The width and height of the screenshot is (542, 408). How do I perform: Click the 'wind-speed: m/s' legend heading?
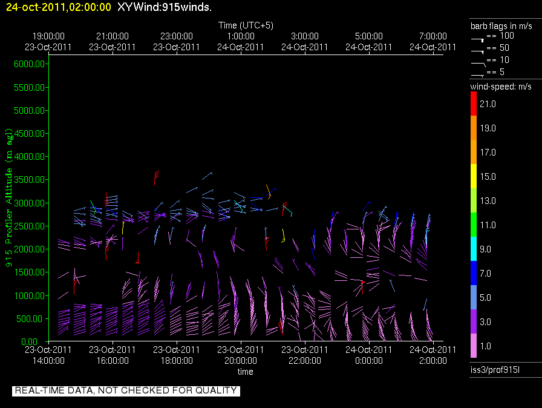[501, 87]
